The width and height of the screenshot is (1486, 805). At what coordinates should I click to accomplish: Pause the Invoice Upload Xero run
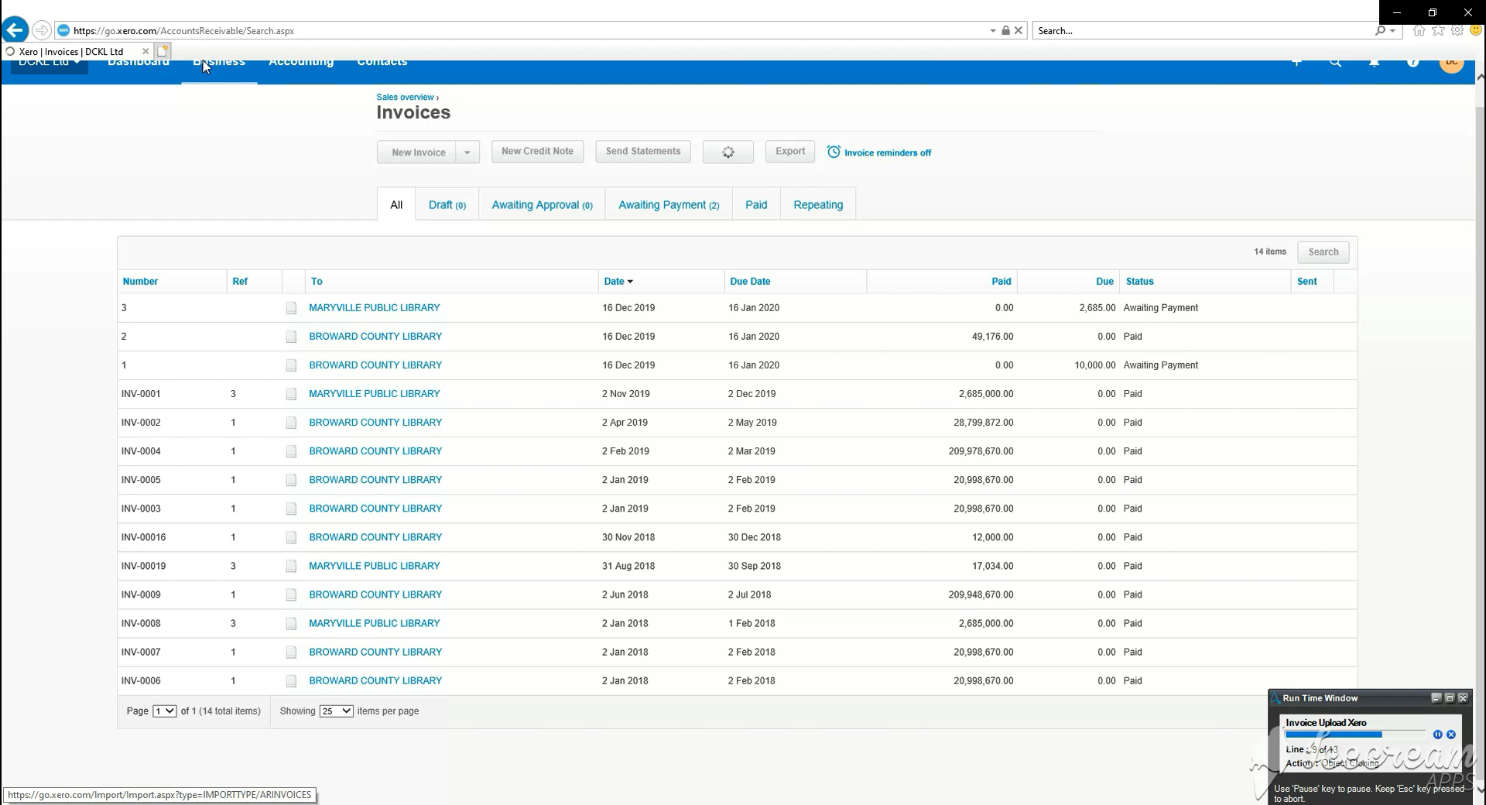pos(1437,735)
